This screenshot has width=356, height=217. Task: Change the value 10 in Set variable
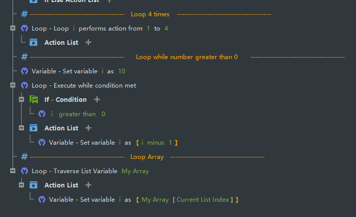coord(122,71)
